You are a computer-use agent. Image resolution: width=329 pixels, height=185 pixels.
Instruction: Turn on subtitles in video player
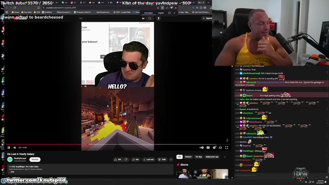[x=208, y=147]
